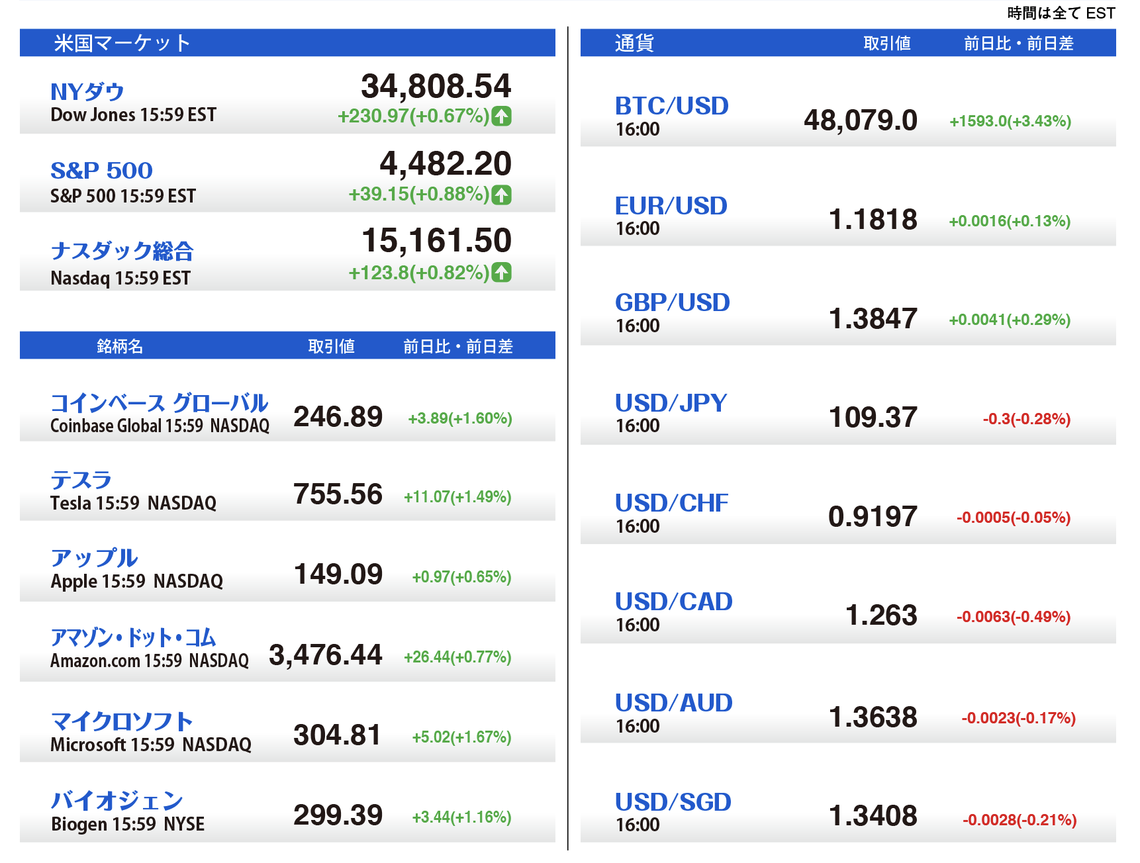Open the マイクロソフト stock entry
This screenshot has height=863, width=1140.
(x=122, y=721)
